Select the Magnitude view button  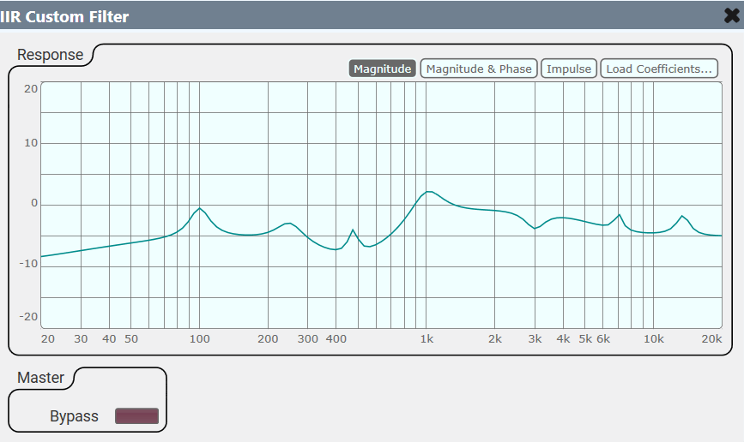click(383, 69)
